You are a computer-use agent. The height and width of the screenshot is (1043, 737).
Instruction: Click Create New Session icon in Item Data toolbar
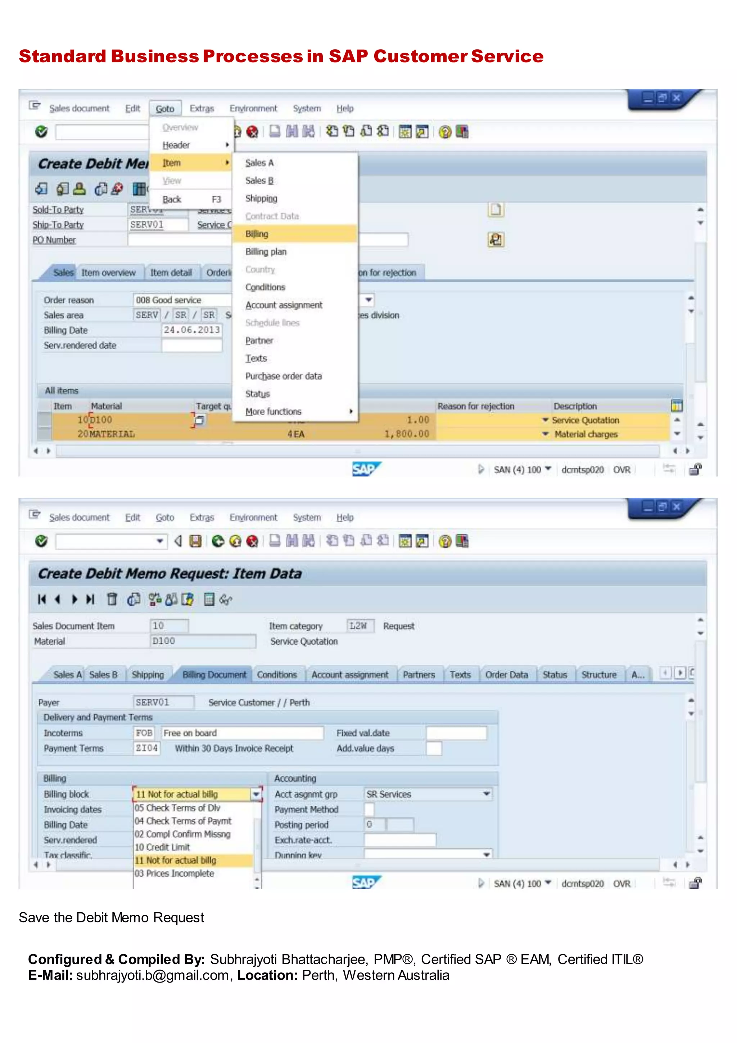[405, 541]
